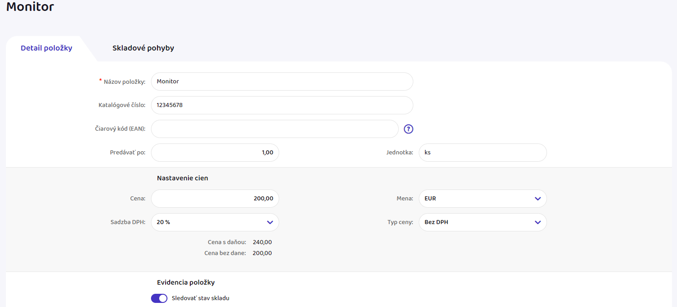Viewport: 677px width, 307px height.
Task: Expand the Sadzba DPH dropdown
Action: click(215, 222)
